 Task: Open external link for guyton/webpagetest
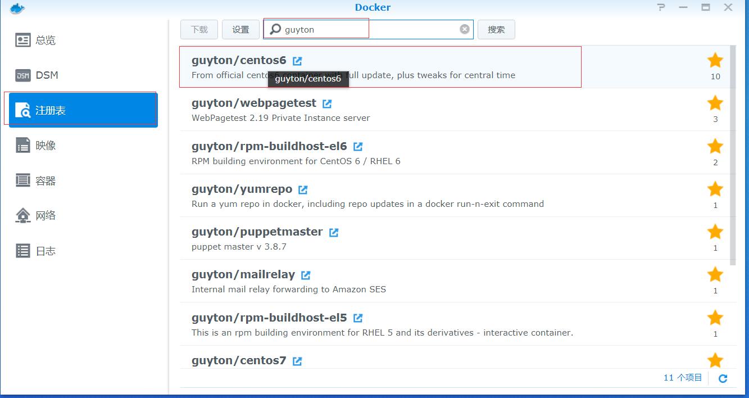tap(327, 103)
